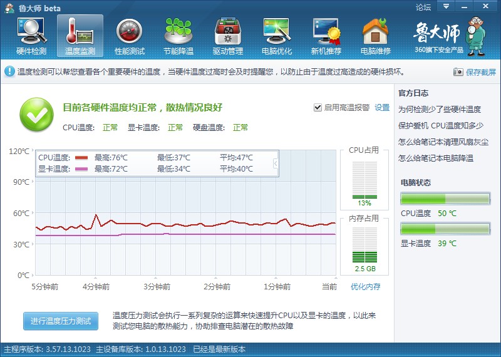Click the 120℃ axis label
This screenshot has width=501, height=357.
coord(19,151)
